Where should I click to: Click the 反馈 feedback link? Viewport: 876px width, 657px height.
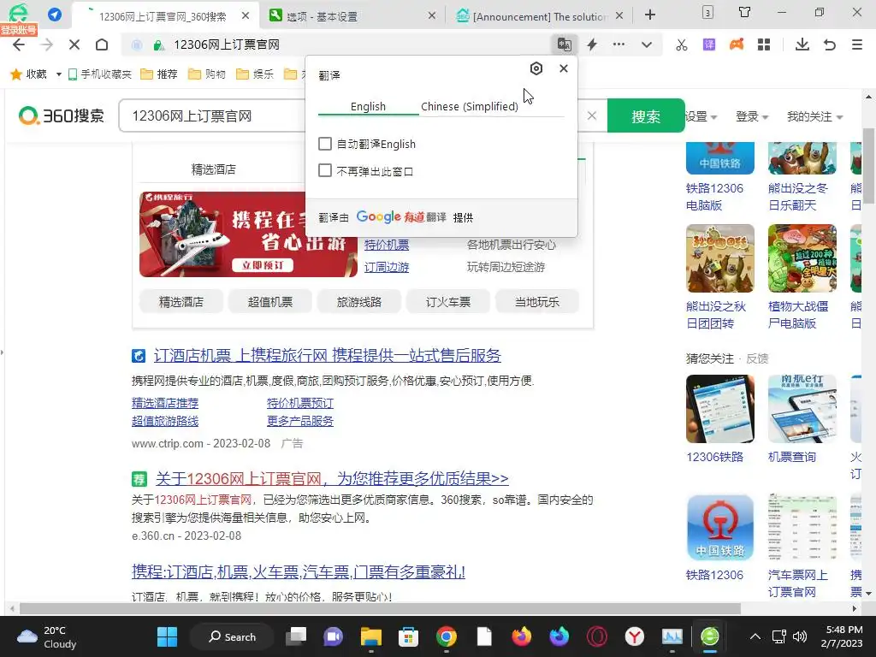pos(758,358)
